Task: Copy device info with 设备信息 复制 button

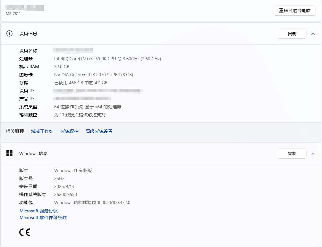Action: coord(292,34)
